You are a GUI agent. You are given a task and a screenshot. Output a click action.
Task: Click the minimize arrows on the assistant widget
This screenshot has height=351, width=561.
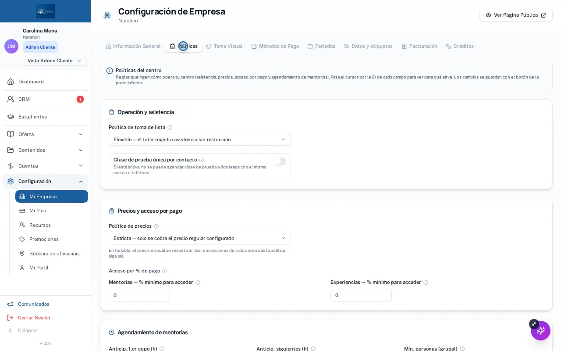[x=534, y=324]
